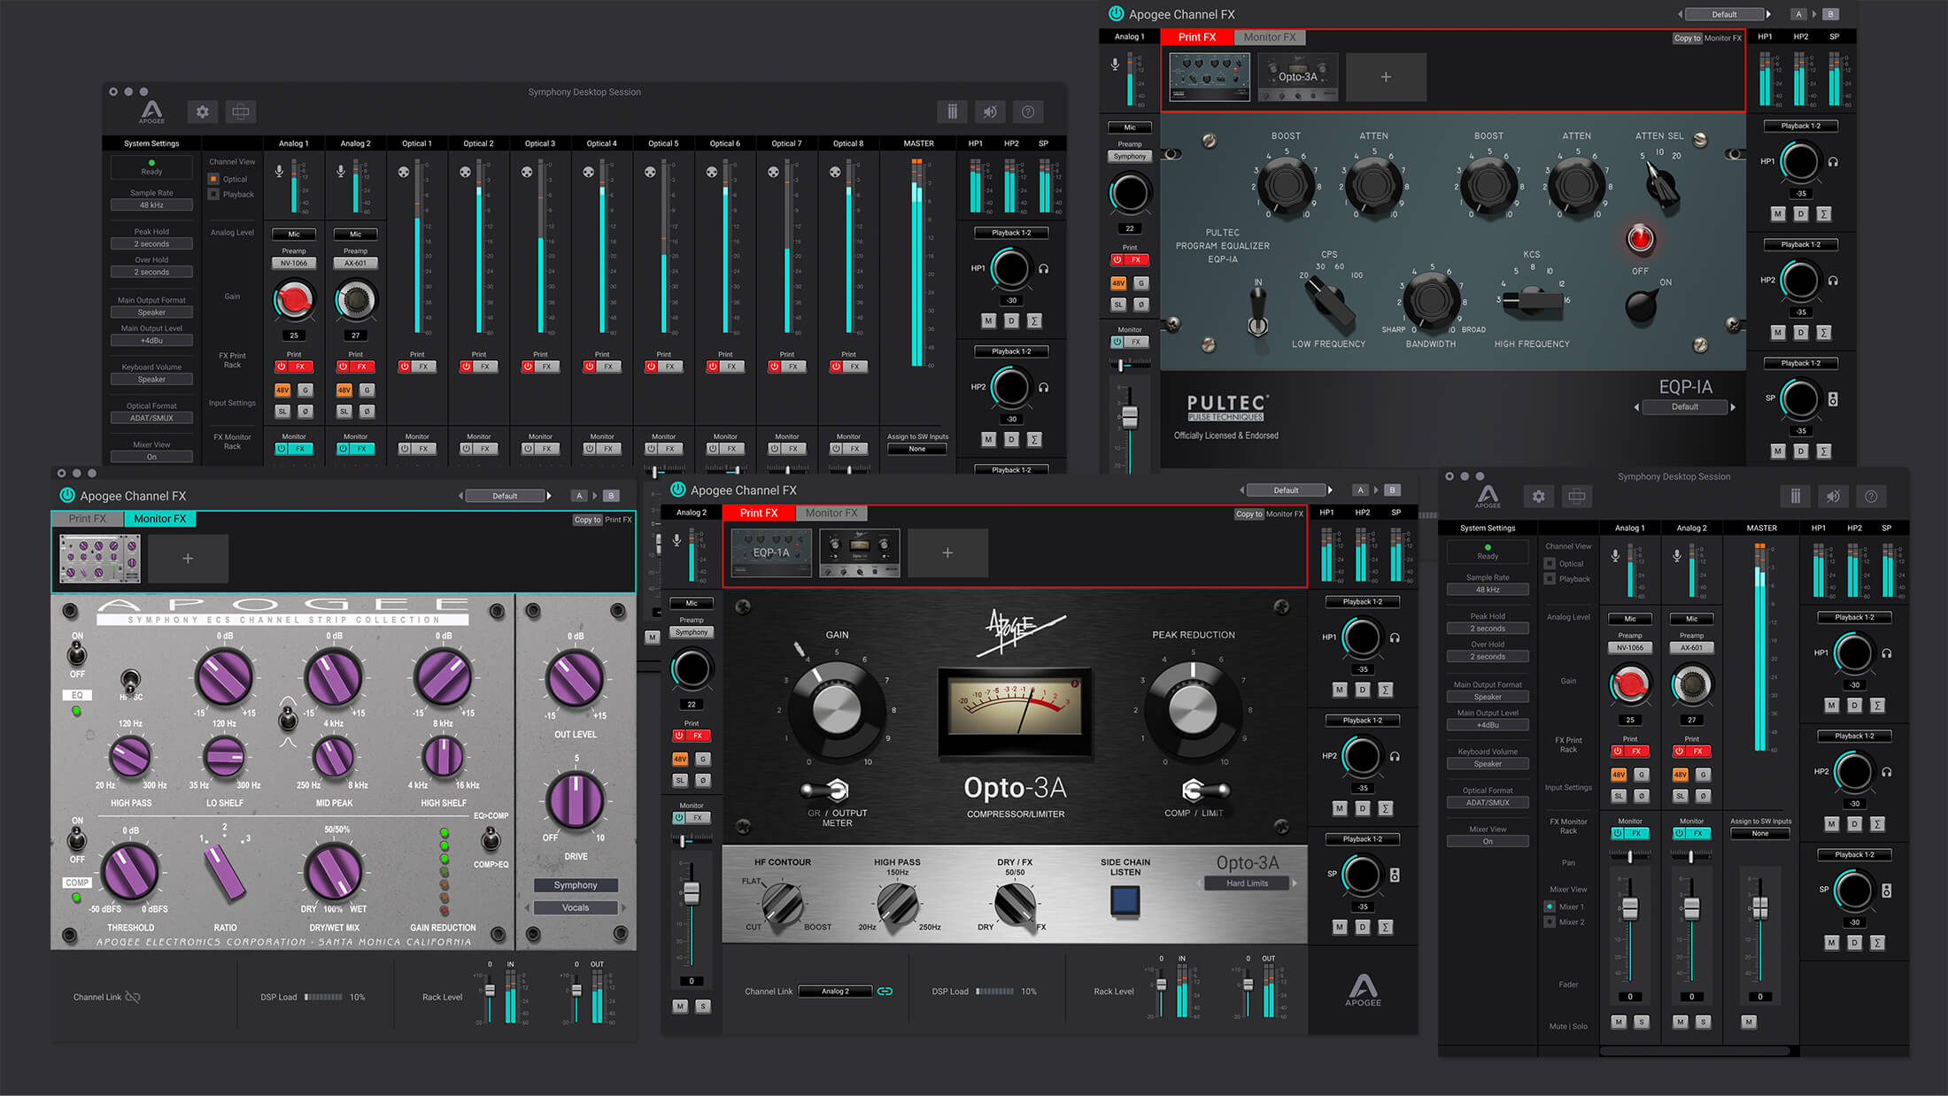Click the speaker mute icon in the session toolbar
1948x1096 pixels.
coord(990,112)
